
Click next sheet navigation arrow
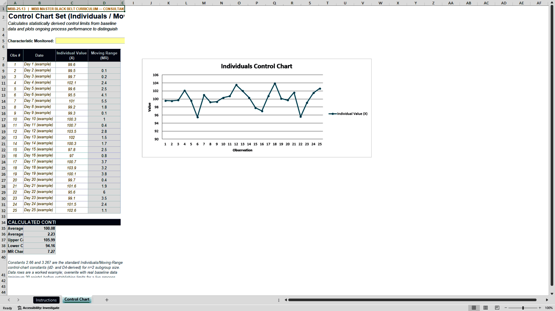pyautogui.click(x=18, y=300)
